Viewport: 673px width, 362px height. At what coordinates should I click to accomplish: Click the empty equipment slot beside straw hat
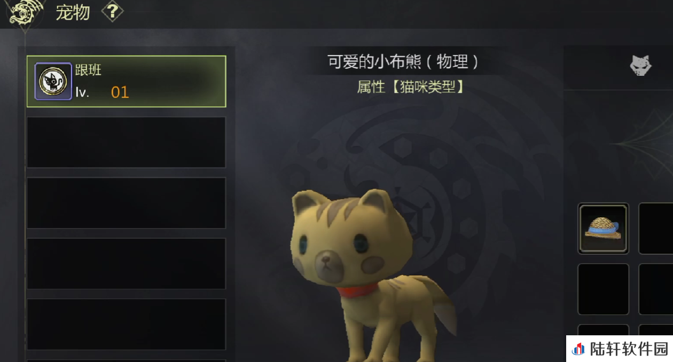(x=656, y=228)
